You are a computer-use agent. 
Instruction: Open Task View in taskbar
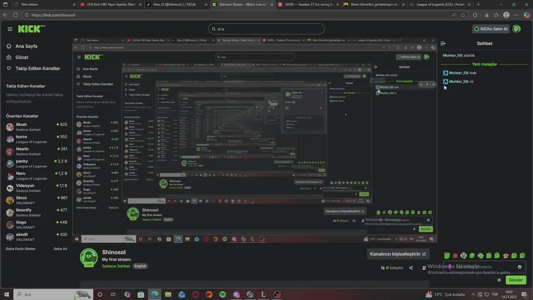[113, 295]
